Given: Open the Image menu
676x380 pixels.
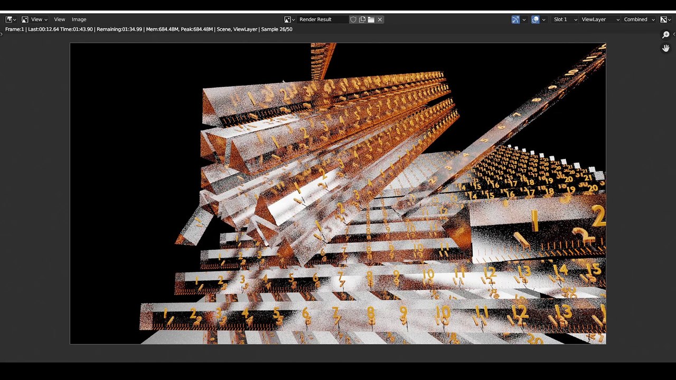Looking at the screenshot, I should click(79, 20).
